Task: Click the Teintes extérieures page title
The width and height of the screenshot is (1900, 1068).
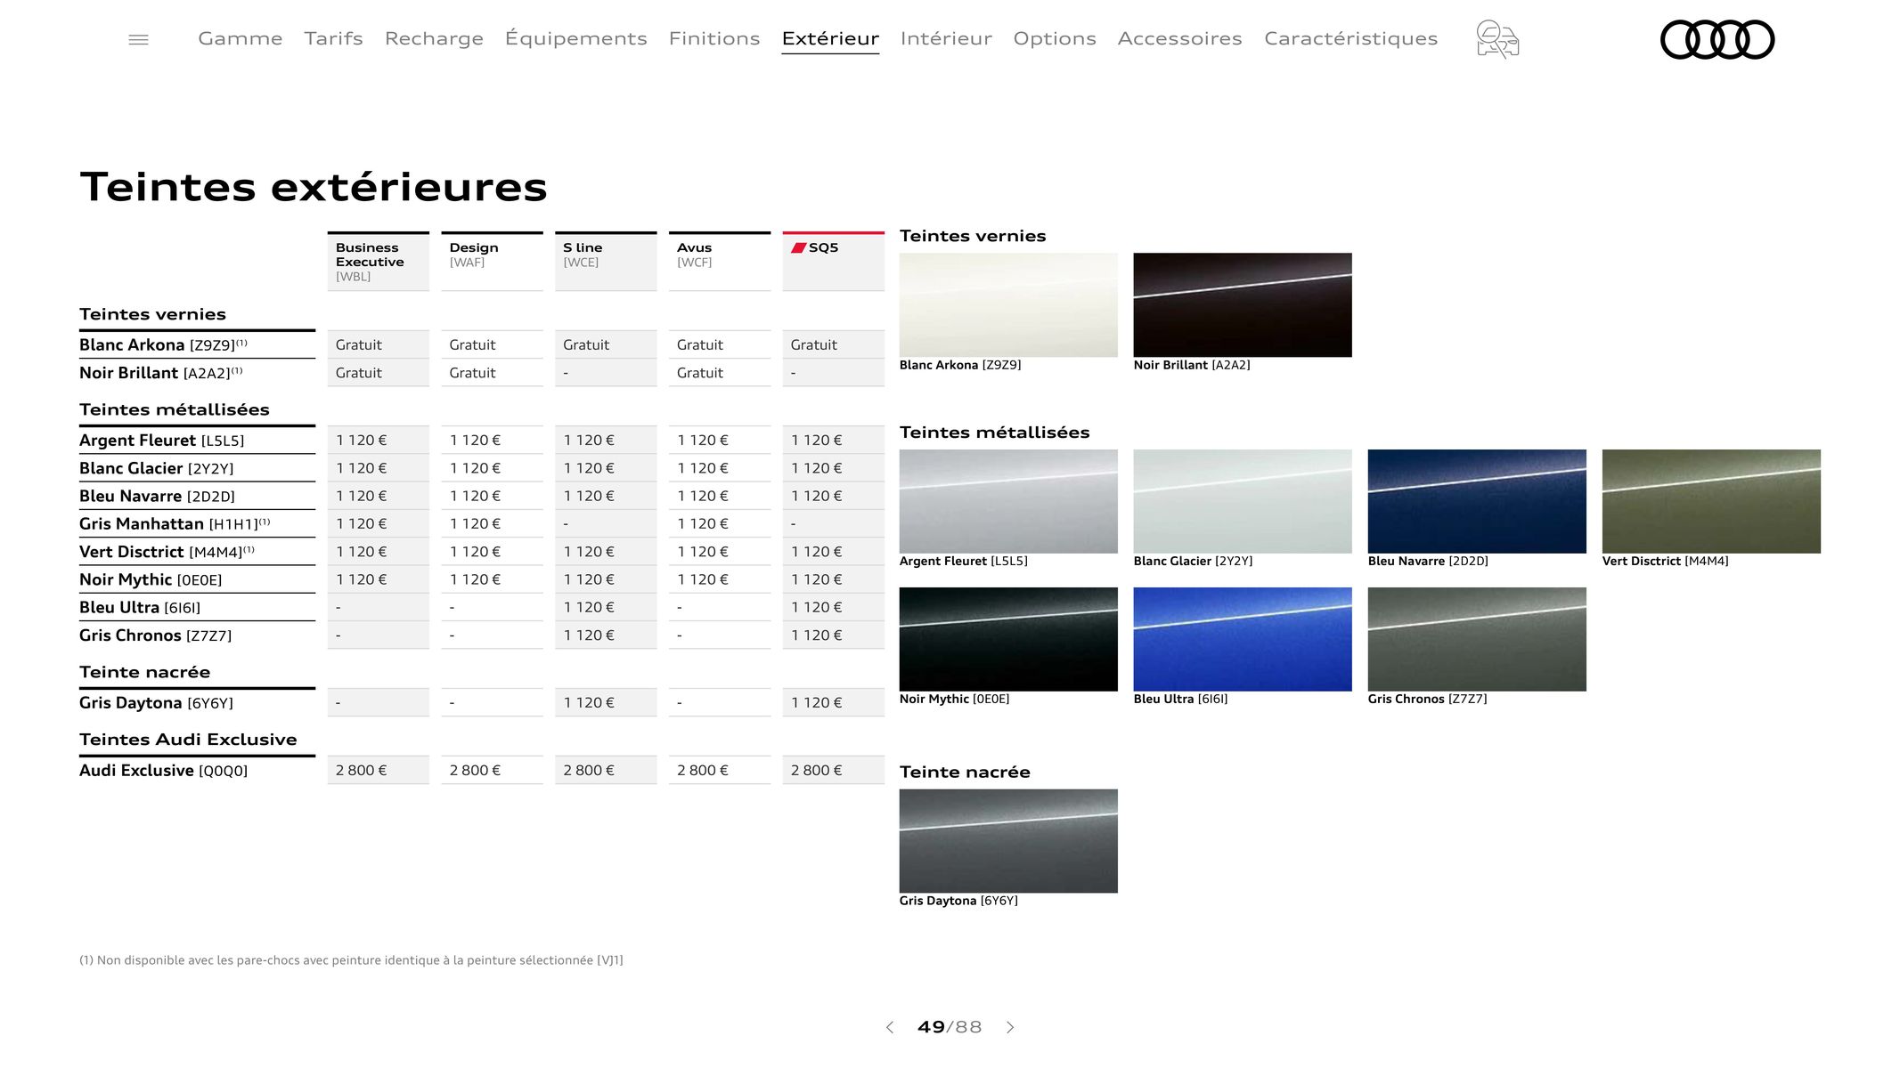Action: point(314,187)
